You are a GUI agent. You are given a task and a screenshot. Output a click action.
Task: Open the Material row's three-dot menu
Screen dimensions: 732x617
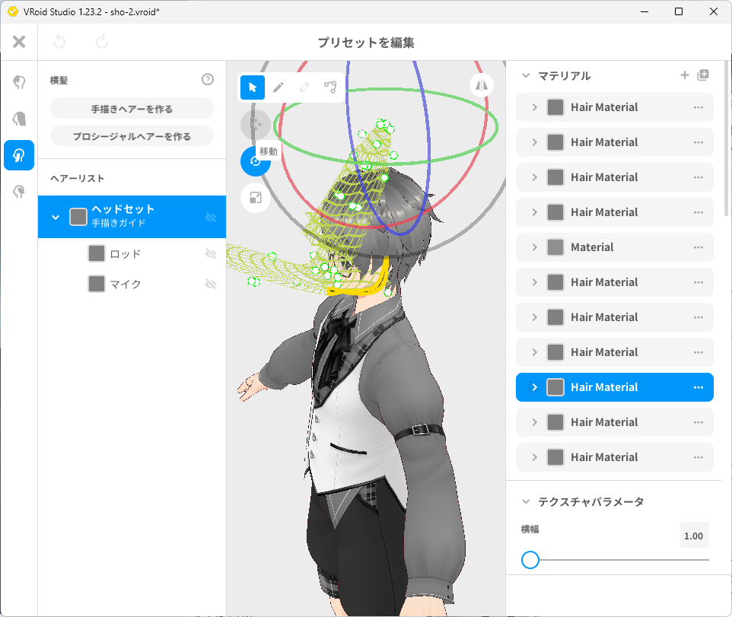[x=699, y=247]
